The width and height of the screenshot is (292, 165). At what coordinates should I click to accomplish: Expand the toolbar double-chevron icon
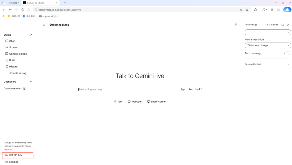click(3, 10)
